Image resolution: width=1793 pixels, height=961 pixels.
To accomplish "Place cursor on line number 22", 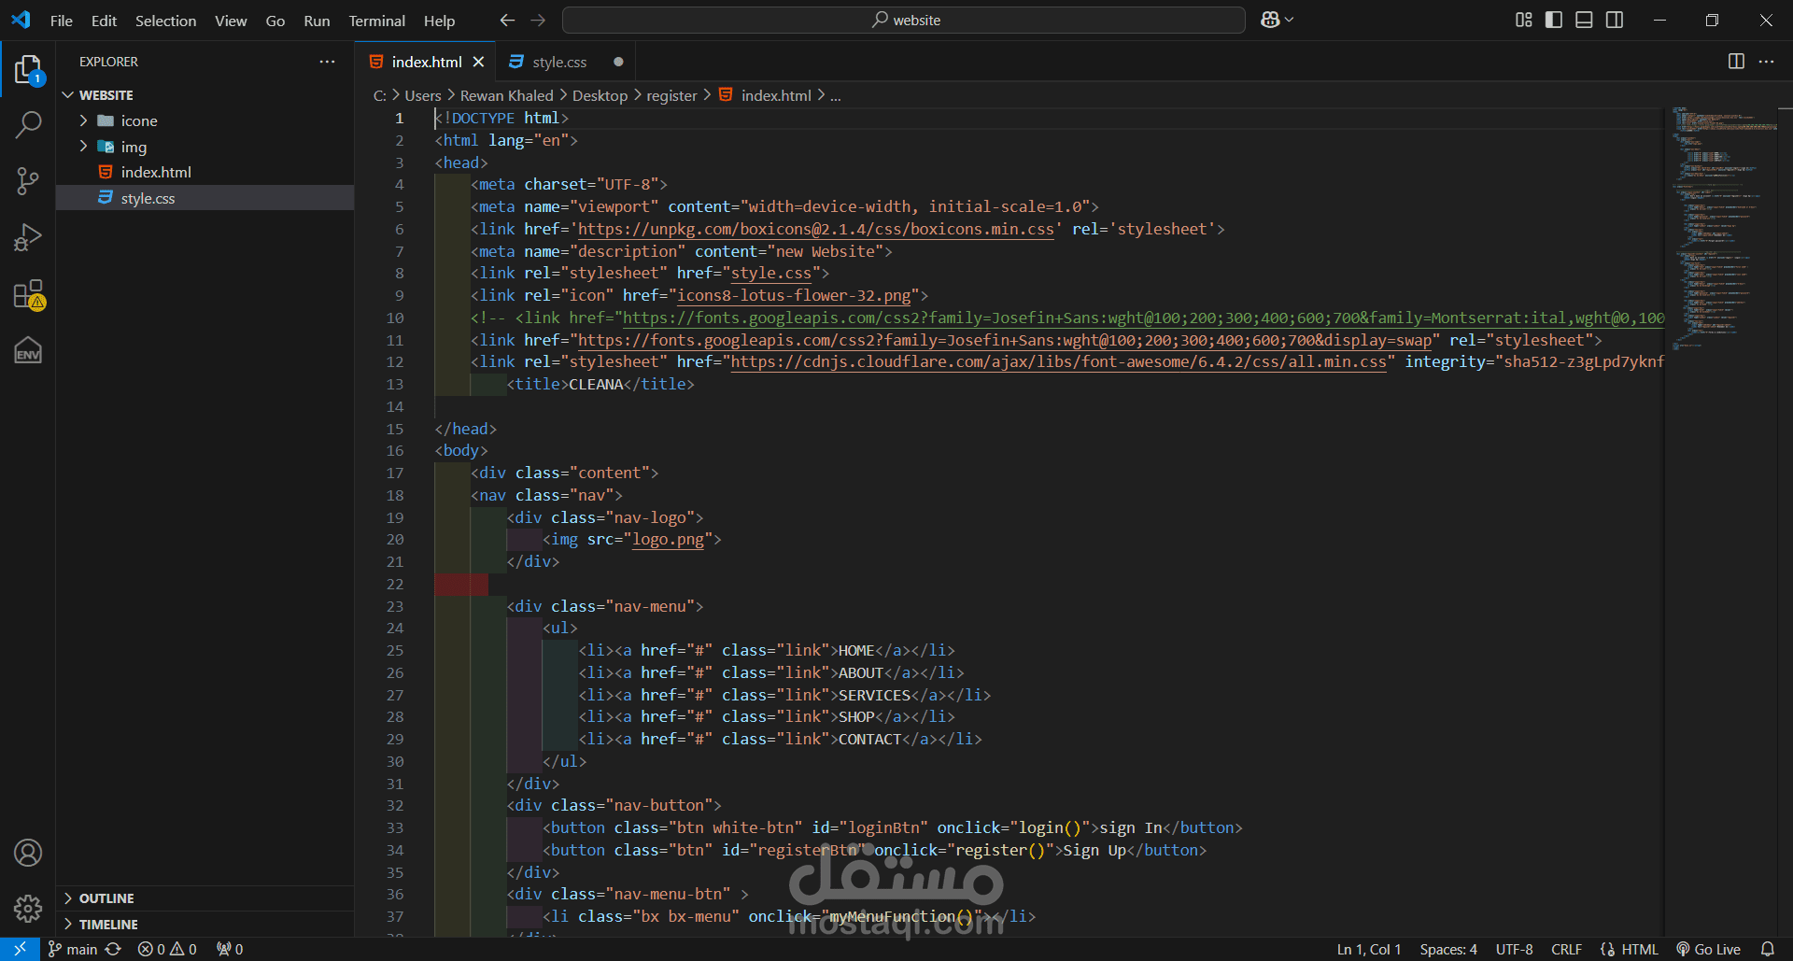I will click(x=395, y=584).
